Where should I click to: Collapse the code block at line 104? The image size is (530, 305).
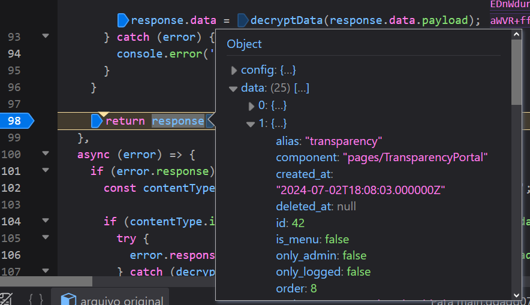(46, 221)
